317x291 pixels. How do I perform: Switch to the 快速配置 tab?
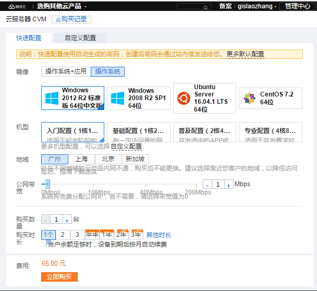coord(29,38)
